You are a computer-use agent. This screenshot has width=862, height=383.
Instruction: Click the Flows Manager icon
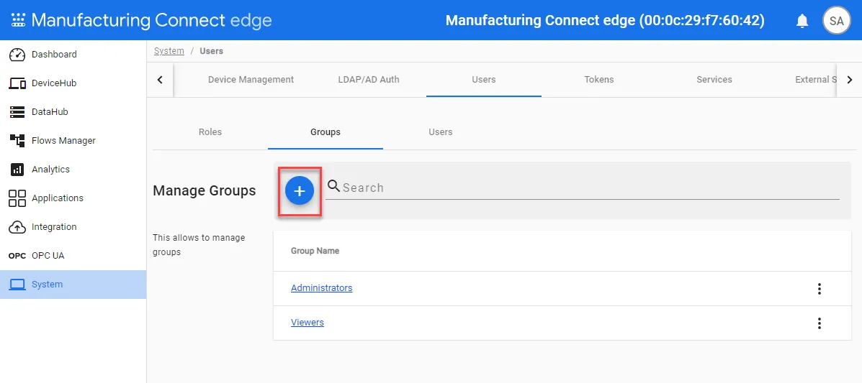(17, 140)
